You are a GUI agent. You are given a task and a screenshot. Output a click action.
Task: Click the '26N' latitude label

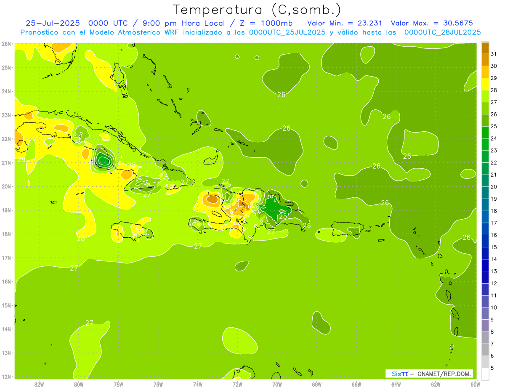[x=6, y=44]
